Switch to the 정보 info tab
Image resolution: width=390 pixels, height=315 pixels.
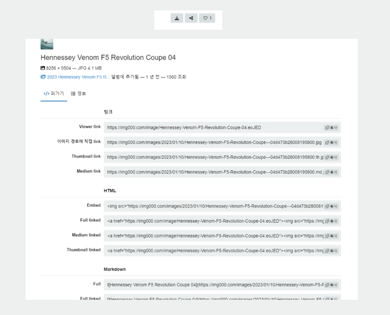pyautogui.click(x=78, y=93)
